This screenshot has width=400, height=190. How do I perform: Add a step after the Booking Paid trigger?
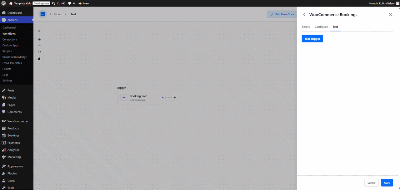175,98
